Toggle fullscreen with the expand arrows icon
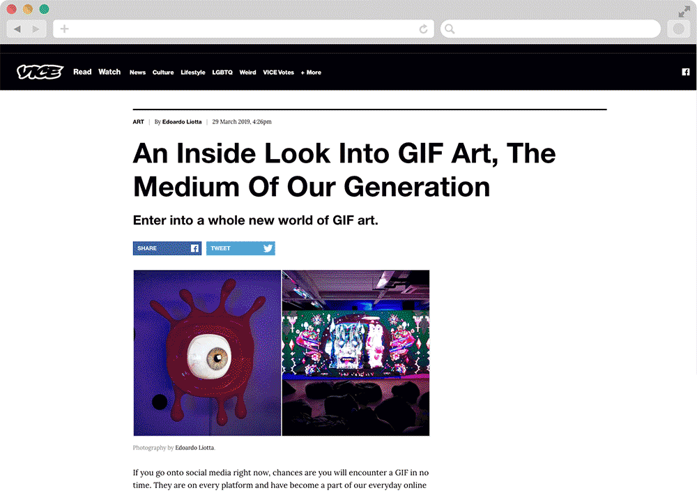Screen dimensions: 697x493 tap(684, 12)
